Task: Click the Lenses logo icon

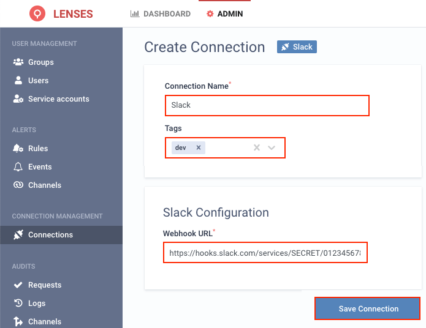Action: [x=37, y=13]
